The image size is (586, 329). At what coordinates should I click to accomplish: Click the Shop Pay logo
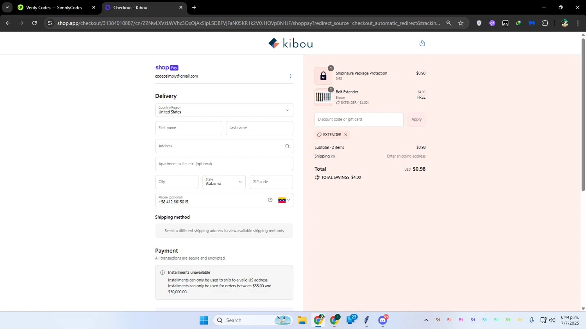pos(167,68)
